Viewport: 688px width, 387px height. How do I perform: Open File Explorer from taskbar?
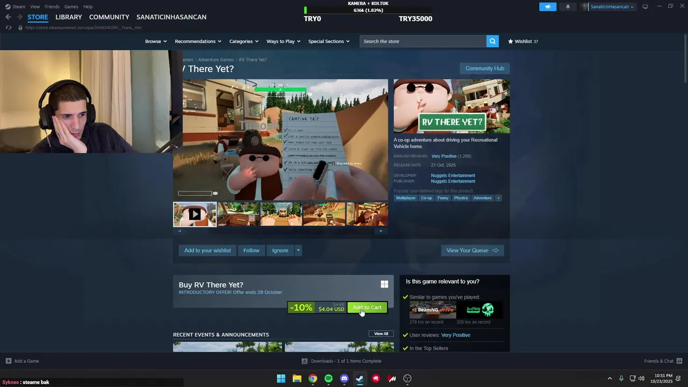tap(297, 378)
